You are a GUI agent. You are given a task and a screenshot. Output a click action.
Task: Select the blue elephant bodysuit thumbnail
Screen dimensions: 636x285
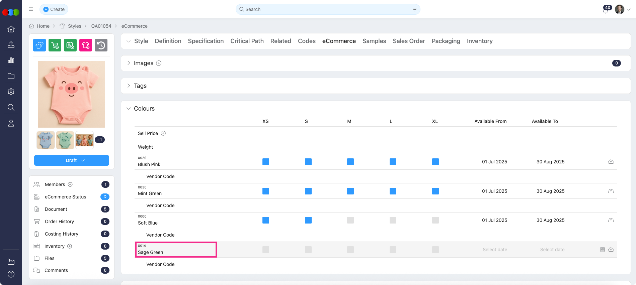(x=46, y=140)
